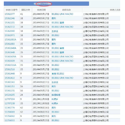Screen dimensions: 125x125
Task: Click date 2014年04月08日 in row 14324205
Action: coord(41,95)
